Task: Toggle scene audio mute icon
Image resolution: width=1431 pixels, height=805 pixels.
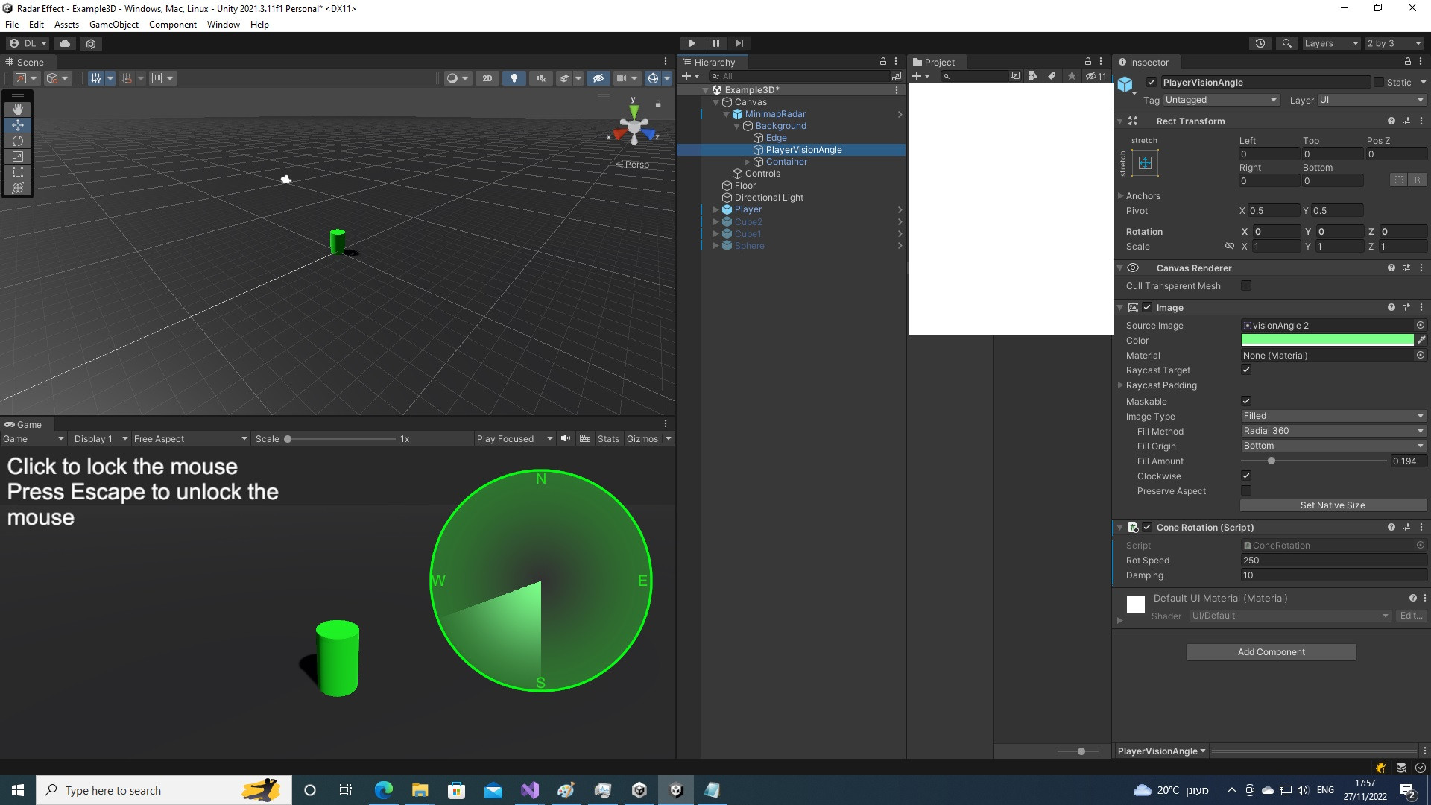Action: click(x=541, y=78)
